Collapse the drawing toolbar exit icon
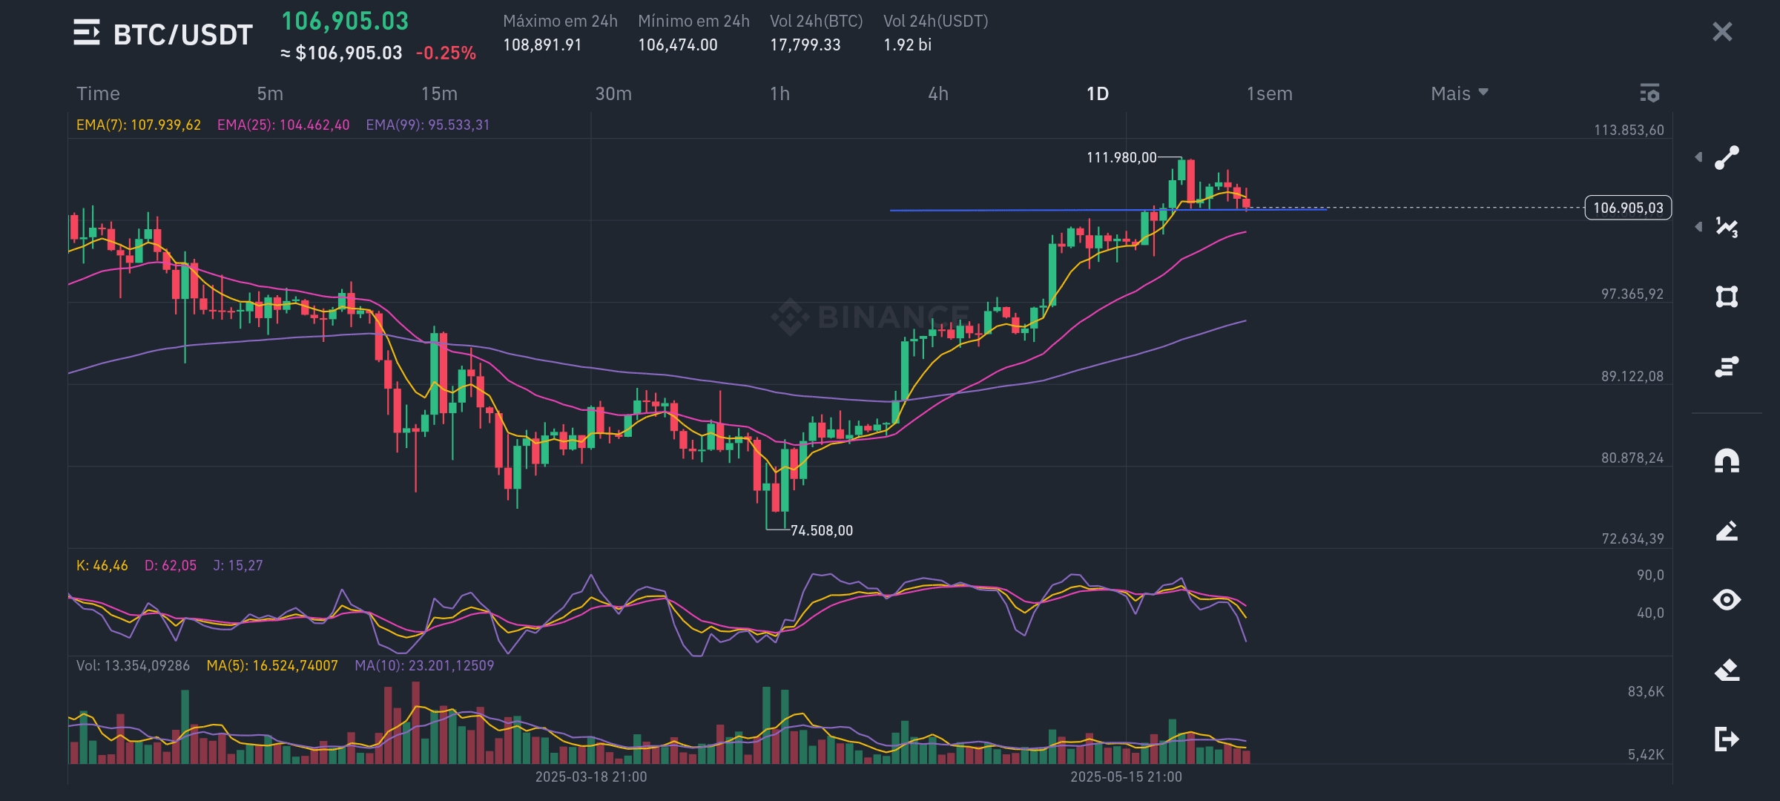The height and width of the screenshot is (801, 1780). pyautogui.click(x=1727, y=739)
